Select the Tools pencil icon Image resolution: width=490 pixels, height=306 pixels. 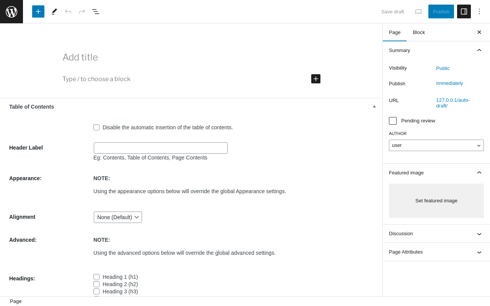54,11
